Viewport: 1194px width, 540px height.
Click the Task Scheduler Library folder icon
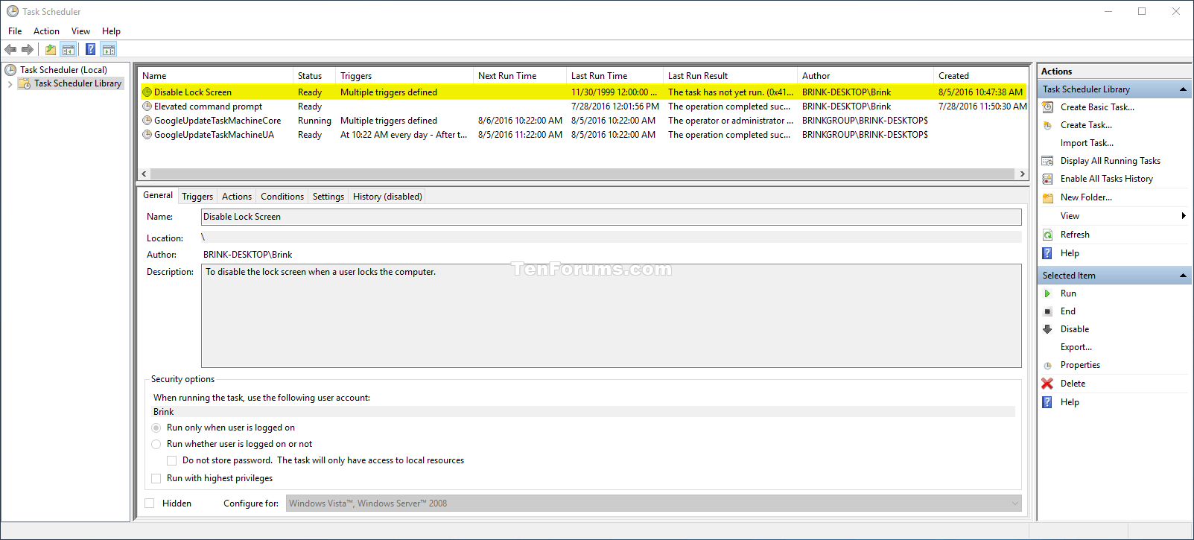(25, 83)
